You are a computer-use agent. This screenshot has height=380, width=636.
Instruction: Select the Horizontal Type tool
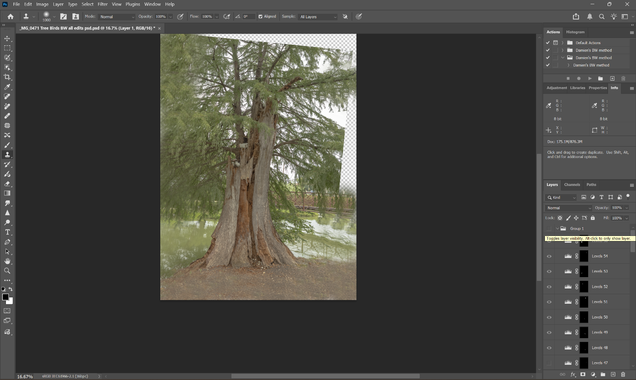7,232
